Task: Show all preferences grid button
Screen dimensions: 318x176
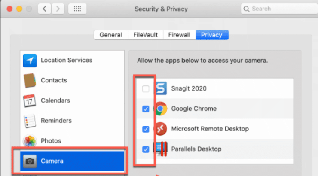Action: click(x=77, y=9)
